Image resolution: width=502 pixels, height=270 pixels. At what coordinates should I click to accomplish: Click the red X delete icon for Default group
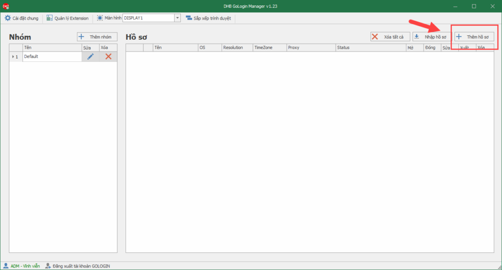tap(108, 56)
